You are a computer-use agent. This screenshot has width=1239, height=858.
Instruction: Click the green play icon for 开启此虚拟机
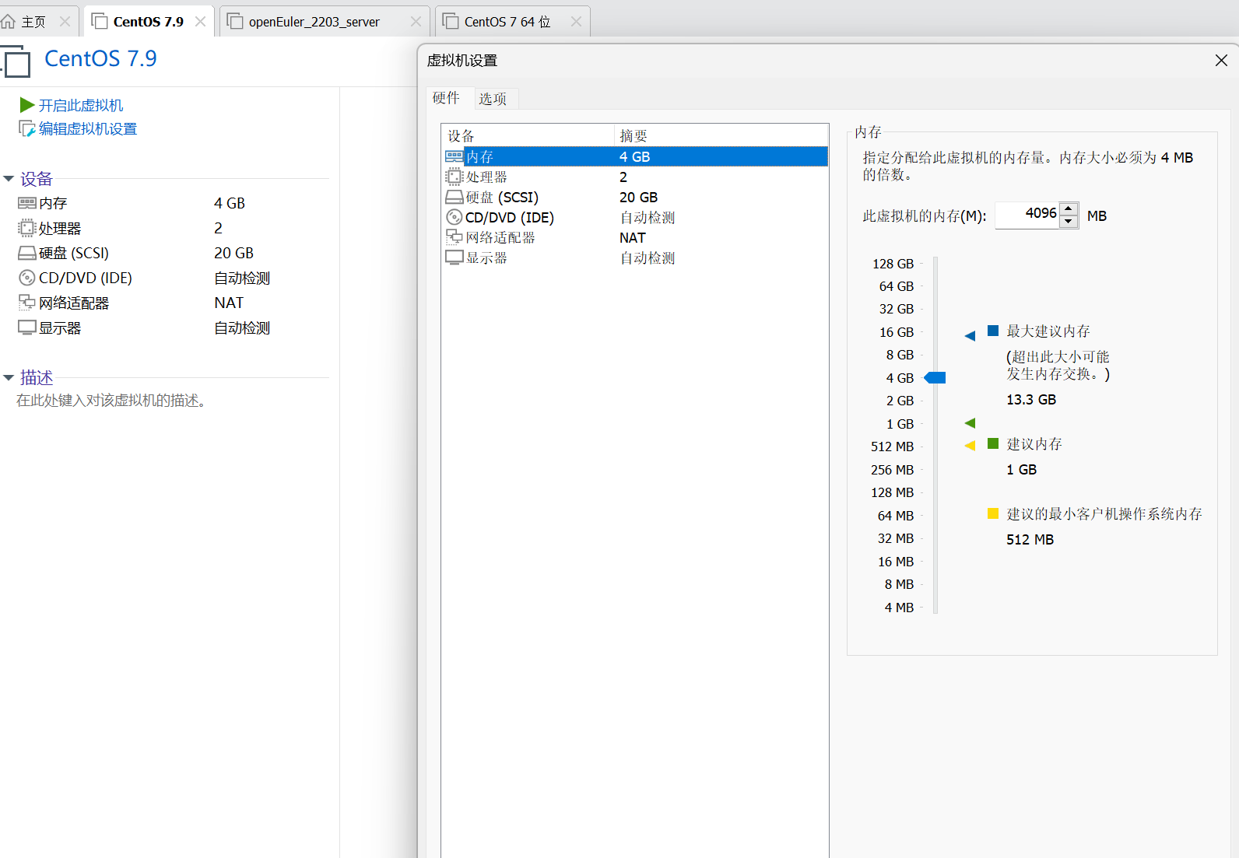(x=27, y=105)
